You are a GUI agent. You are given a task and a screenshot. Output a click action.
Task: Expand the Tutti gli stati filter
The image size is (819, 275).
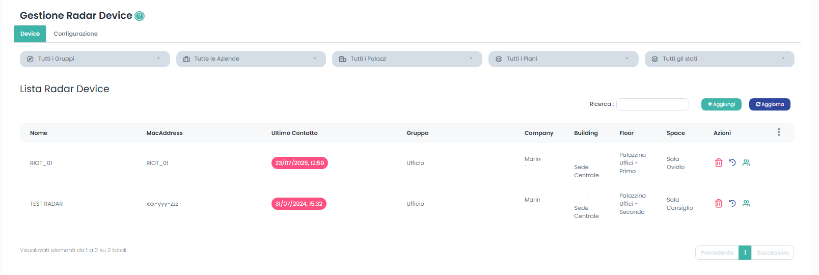(x=719, y=59)
